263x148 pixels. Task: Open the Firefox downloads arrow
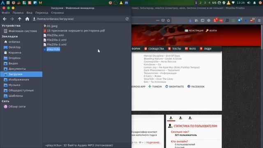coord(190,21)
